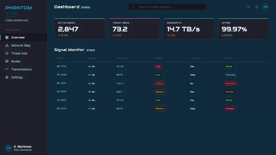Focus the Search nodes, signals field
276x155 pixels.
[x=167, y=7]
